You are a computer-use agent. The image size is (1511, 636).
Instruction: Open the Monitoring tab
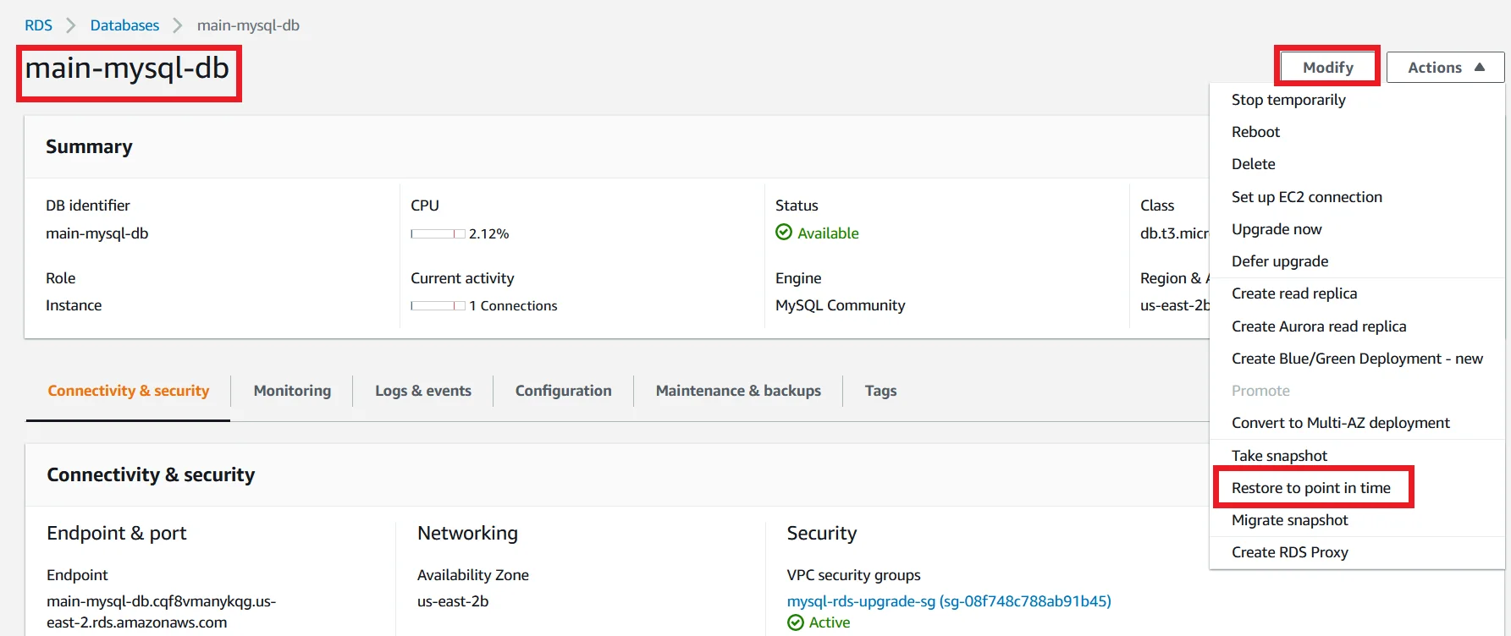point(292,391)
